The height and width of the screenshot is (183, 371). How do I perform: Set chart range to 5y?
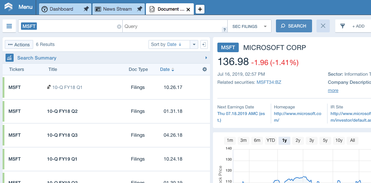[x=325, y=140]
